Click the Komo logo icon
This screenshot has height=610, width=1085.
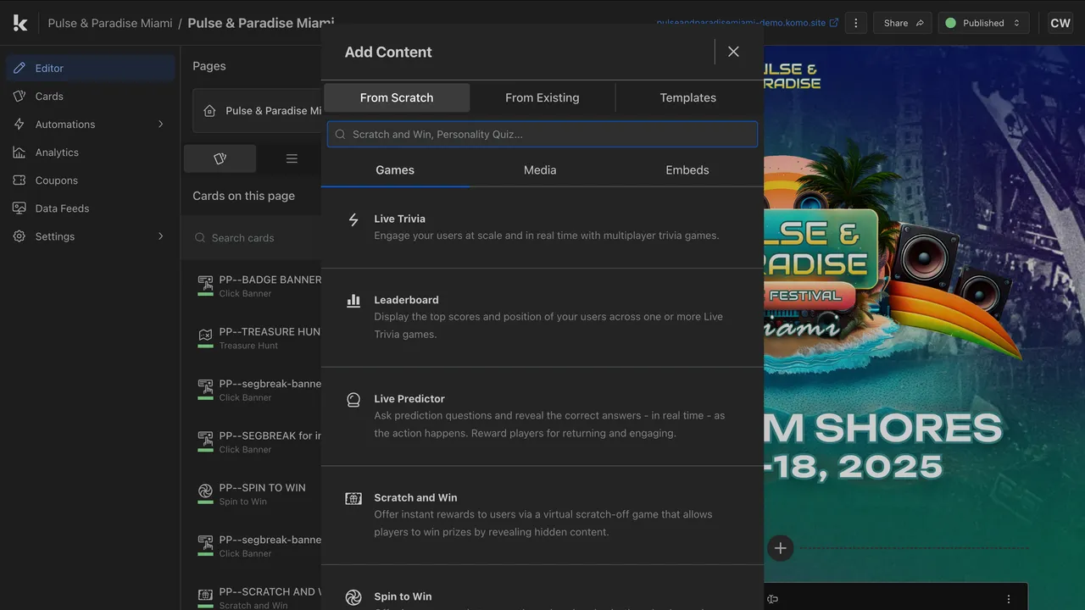pos(20,23)
